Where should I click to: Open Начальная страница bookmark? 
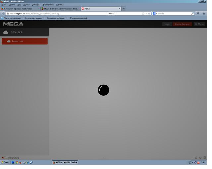[x=32, y=18]
